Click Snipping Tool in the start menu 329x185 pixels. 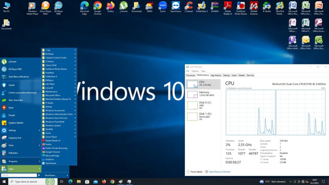[x=15, y=138]
